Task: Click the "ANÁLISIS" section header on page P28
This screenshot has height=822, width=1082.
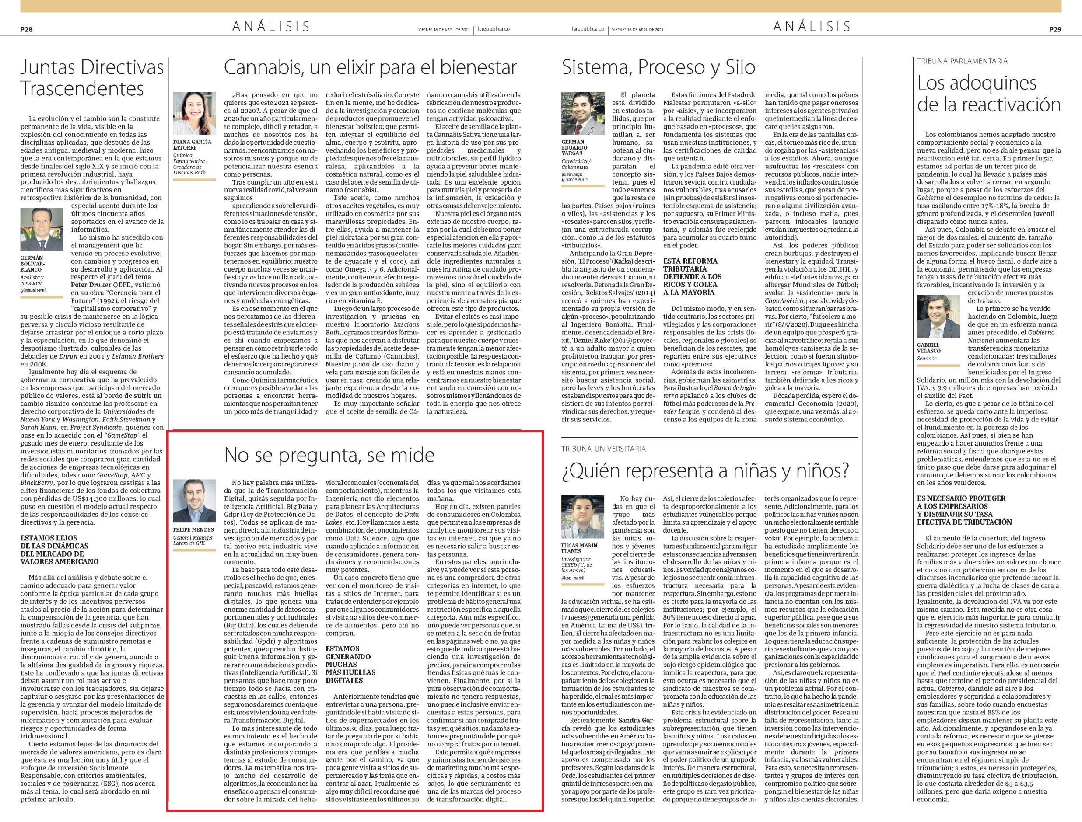Action: pos(271,26)
